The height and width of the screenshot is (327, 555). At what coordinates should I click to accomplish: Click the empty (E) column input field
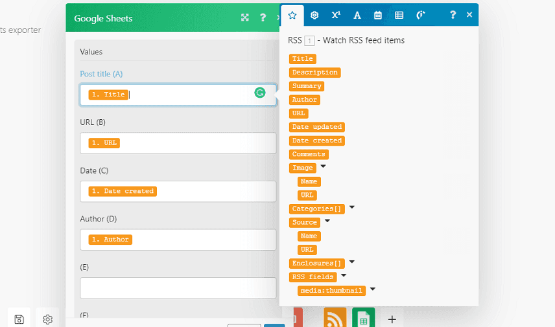coord(178,288)
